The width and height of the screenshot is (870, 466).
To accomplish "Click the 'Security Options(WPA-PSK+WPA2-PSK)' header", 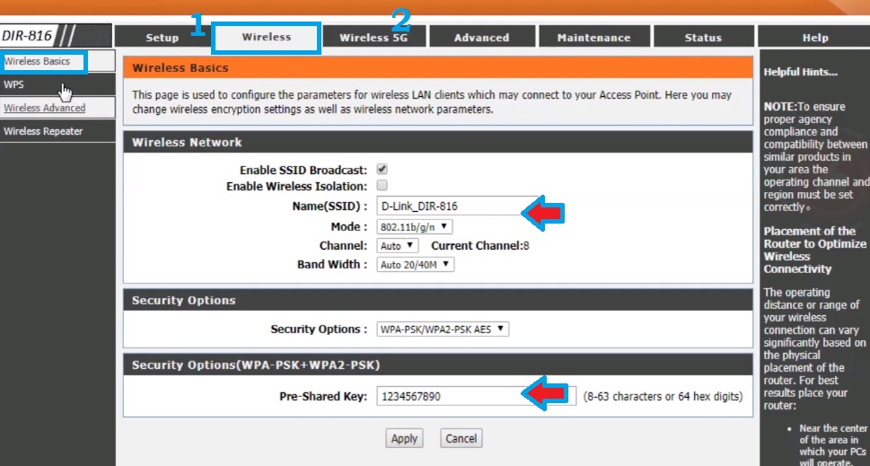I will [256, 365].
